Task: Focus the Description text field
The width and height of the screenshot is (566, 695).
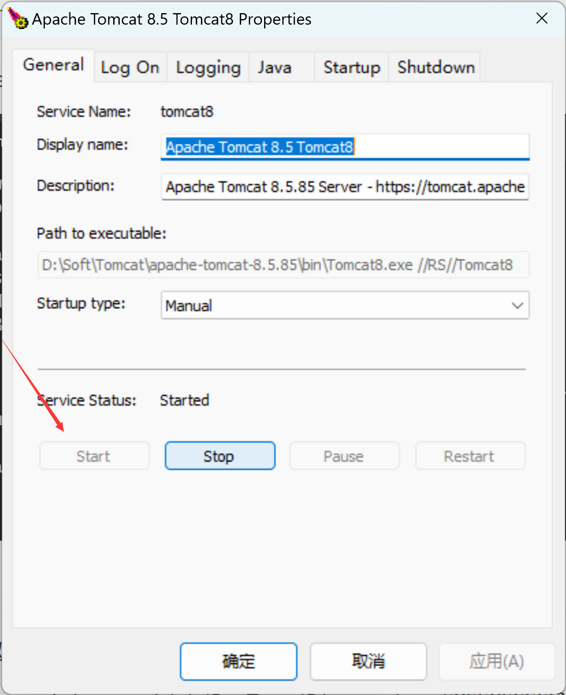Action: click(345, 187)
